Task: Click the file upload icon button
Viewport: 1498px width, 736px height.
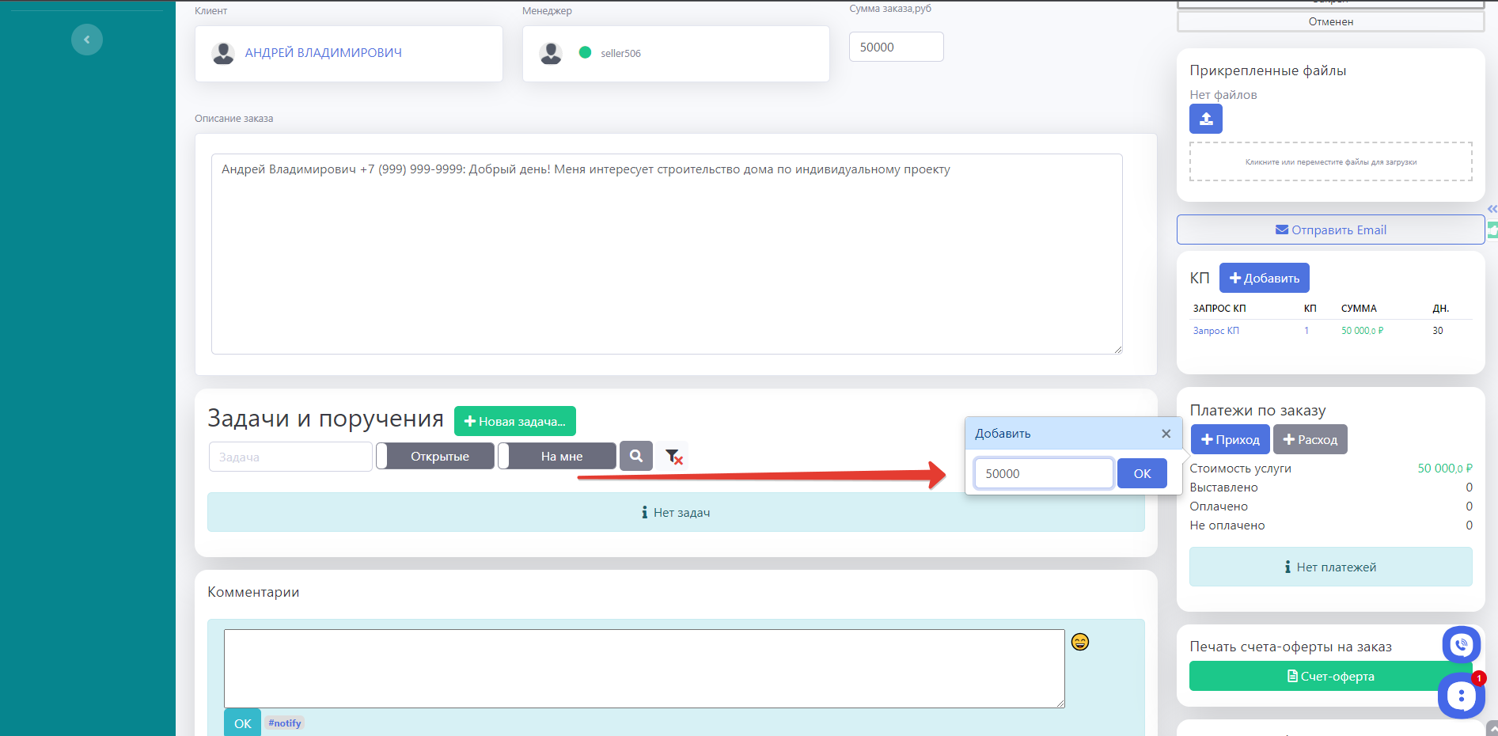Action: tap(1205, 119)
